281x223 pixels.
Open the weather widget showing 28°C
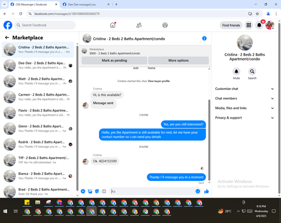[x=225, y=211]
